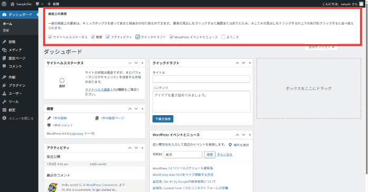Click the page icon next to 1件の固定ページ
The height and width of the screenshot is (192, 368).
pos(96,118)
